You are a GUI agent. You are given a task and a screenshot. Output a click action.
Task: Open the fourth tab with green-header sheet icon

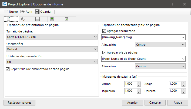click(52, 19)
